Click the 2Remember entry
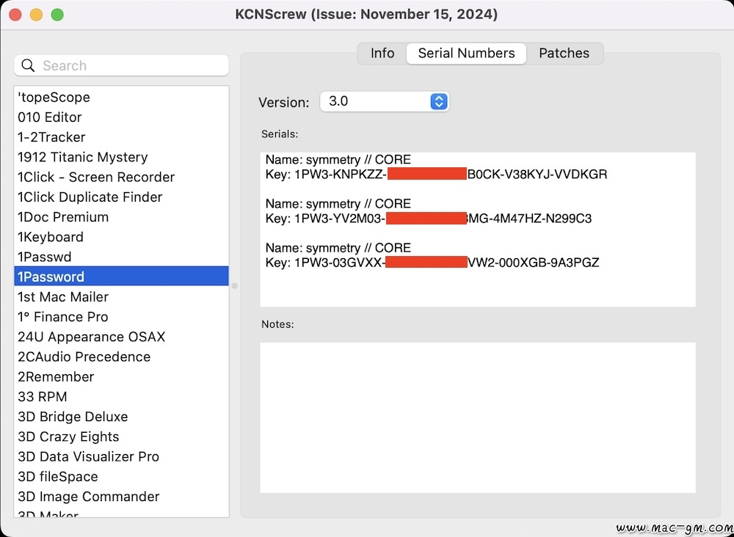Image resolution: width=734 pixels, height=537 pixels. click(x=122, y=376)
